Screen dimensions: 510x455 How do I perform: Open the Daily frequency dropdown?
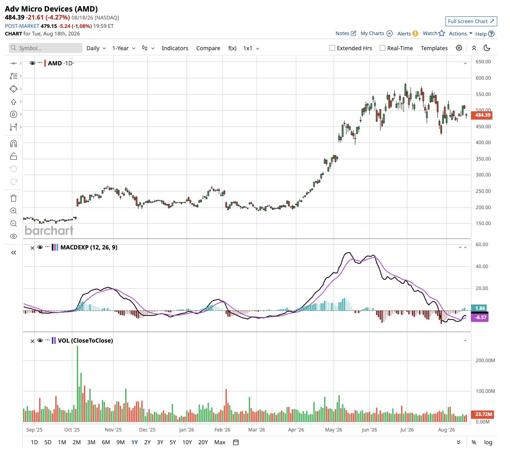point(96,48)
